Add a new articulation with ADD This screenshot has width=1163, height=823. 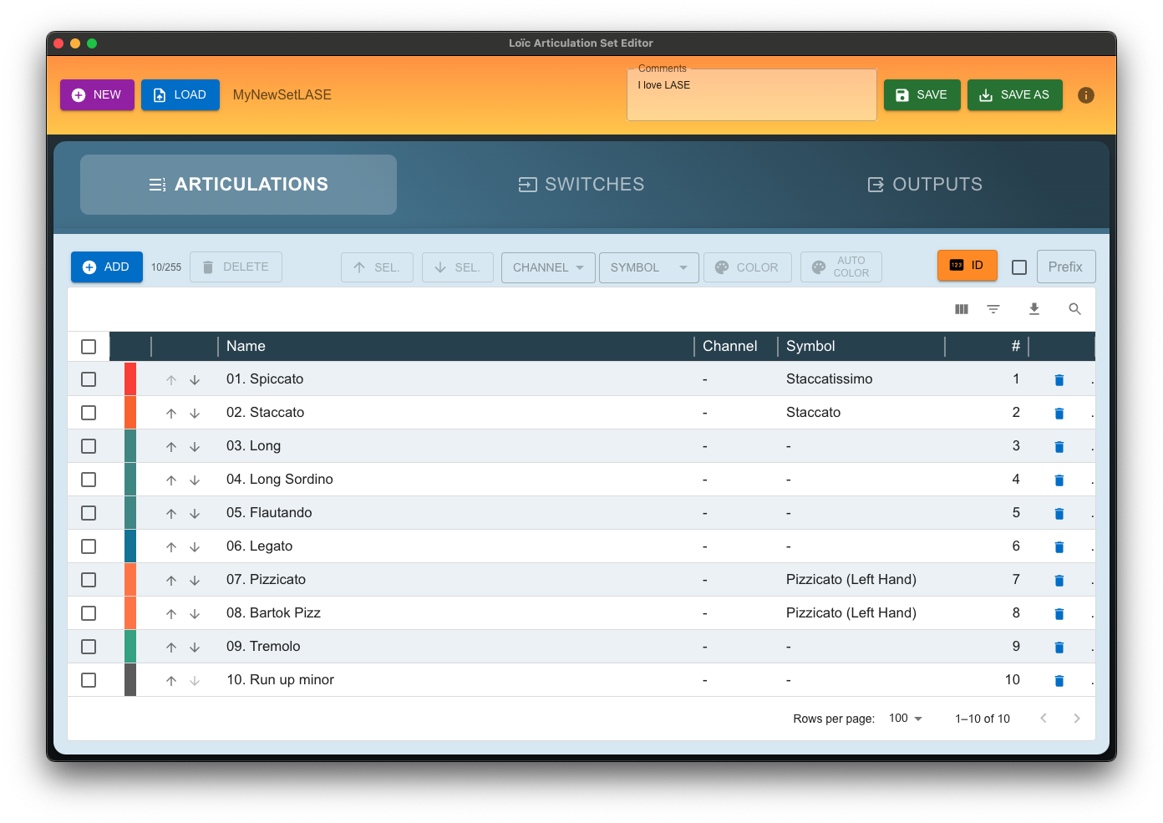pos(107,267)
